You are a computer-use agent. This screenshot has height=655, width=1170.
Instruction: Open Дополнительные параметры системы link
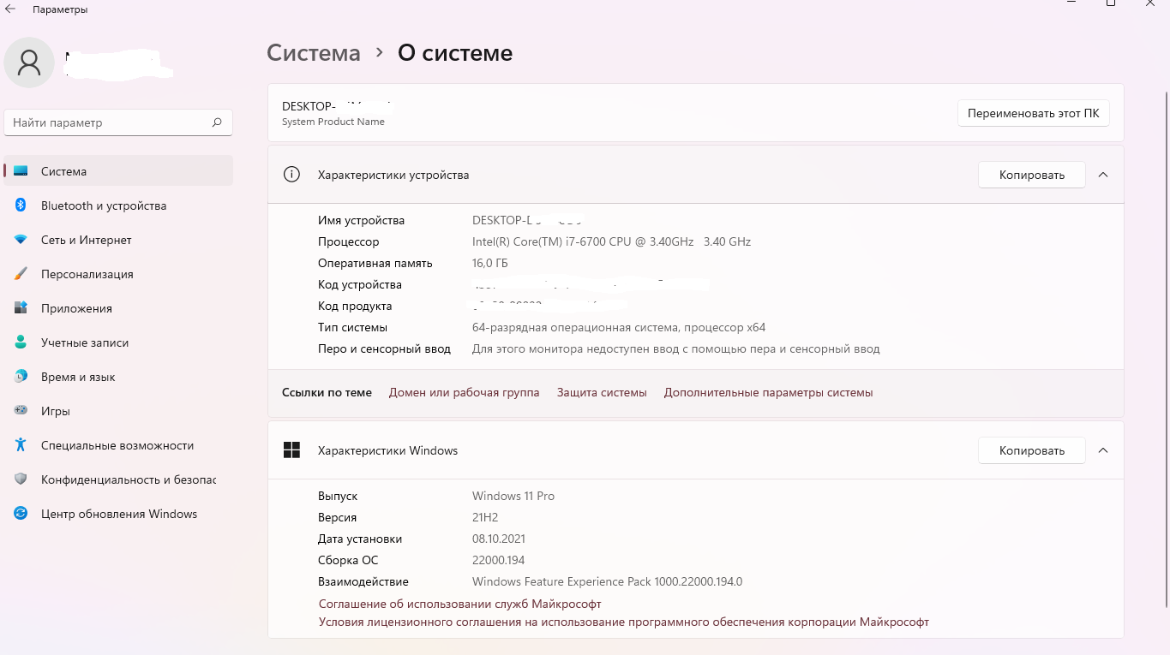[769, 393]
